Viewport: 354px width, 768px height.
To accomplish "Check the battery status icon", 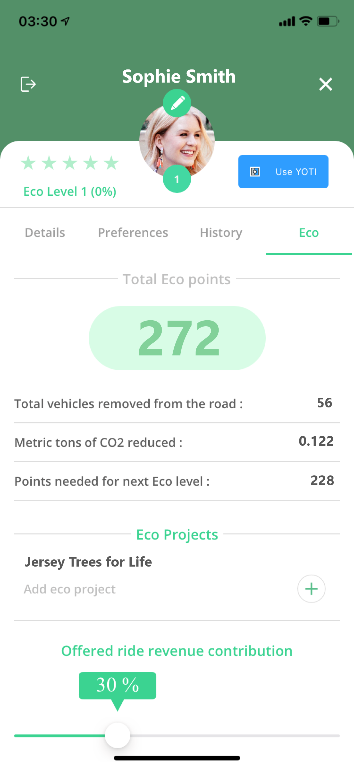I will pyautogui.click(x=328, y=21).
